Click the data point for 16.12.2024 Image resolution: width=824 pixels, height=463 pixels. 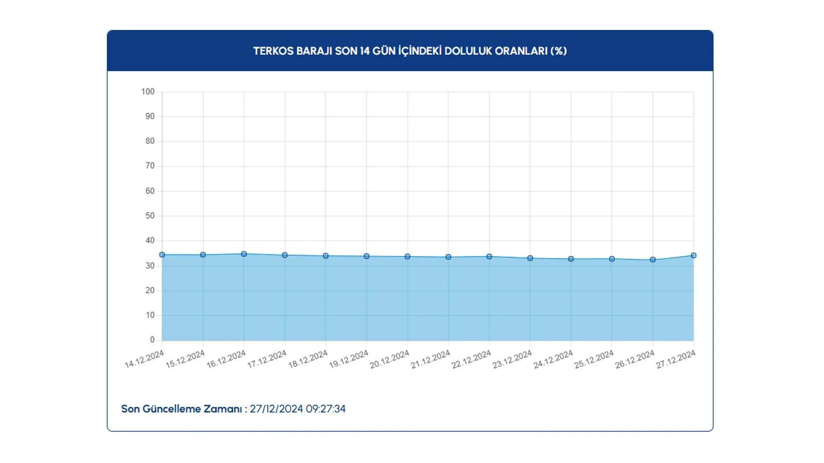point(244,254)
